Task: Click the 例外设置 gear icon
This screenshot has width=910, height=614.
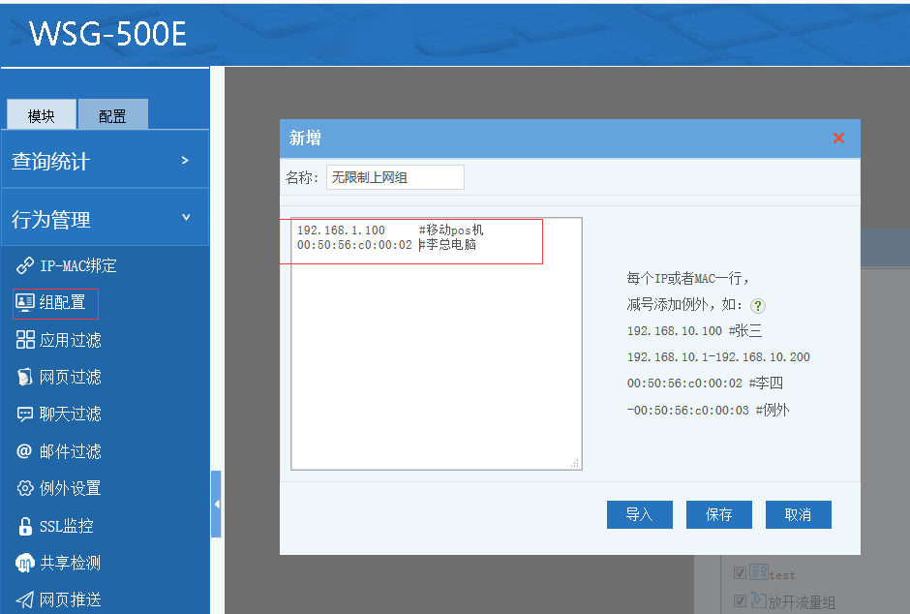Action: pyautogui.click(x=25, y=488)
